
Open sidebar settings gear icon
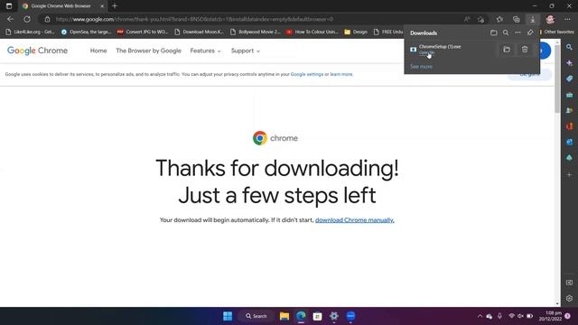(569, 298)
